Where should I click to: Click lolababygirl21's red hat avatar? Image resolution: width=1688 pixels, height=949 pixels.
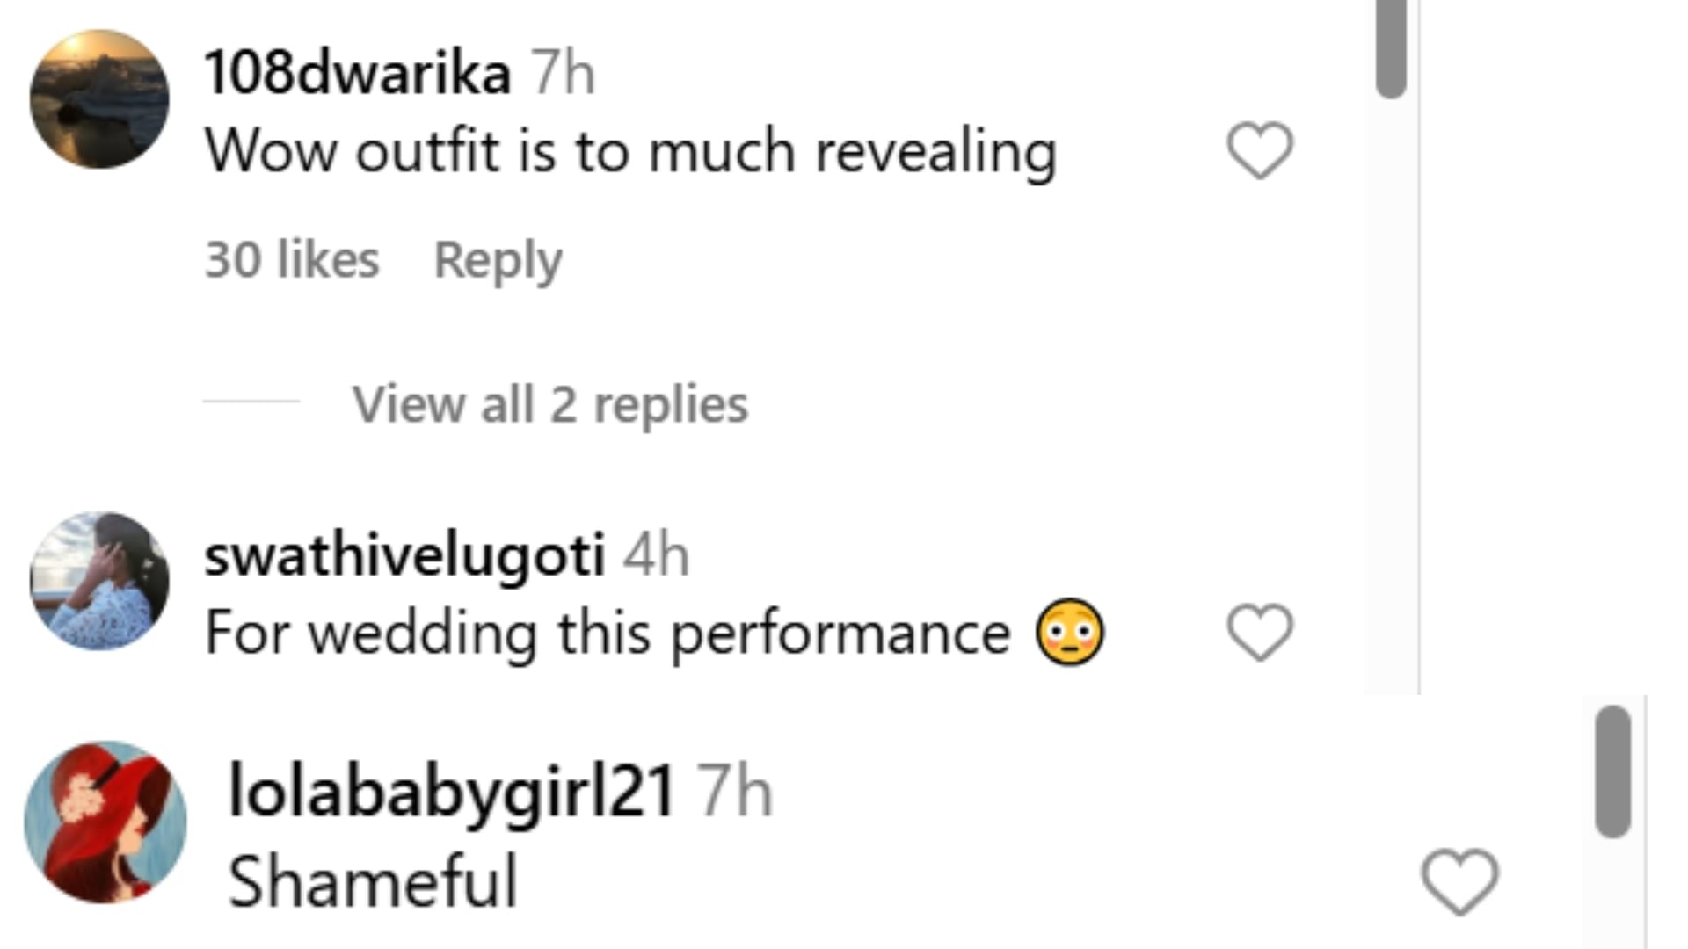(105, 822)
